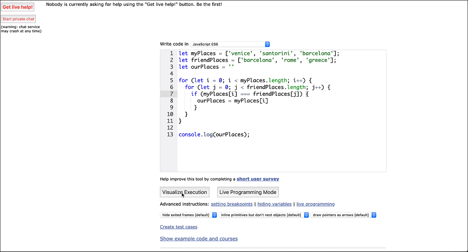Select the ourPlaces declaration on line 3
This screenshot has height=252, width=468.
tap(203, 67)
